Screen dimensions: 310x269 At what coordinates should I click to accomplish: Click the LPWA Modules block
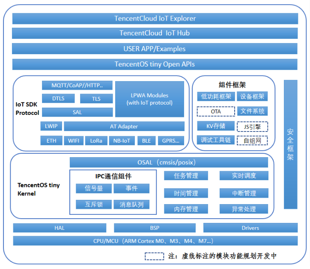[x=150, y=99]
